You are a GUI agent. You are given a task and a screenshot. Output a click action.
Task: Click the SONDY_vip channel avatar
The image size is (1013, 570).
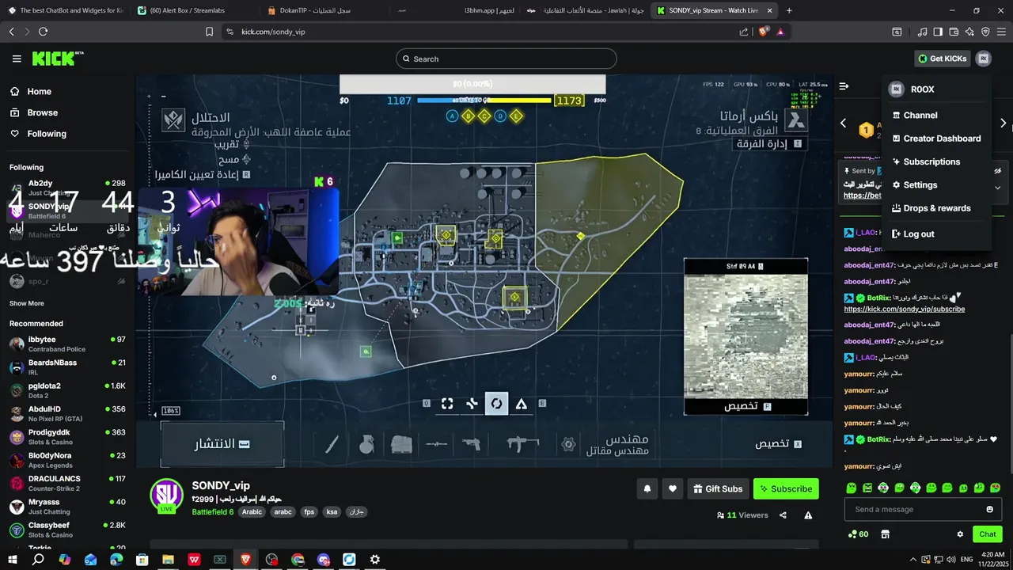click(166, 495)
